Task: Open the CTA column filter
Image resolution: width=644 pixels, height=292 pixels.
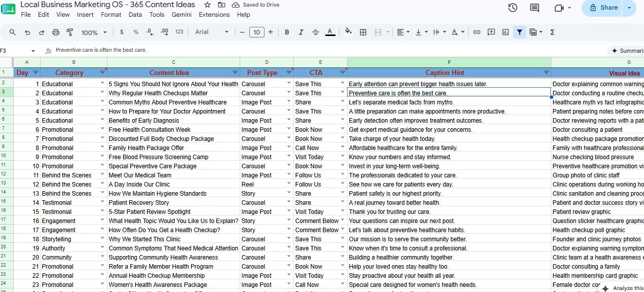Action: [x=343, y=72]
